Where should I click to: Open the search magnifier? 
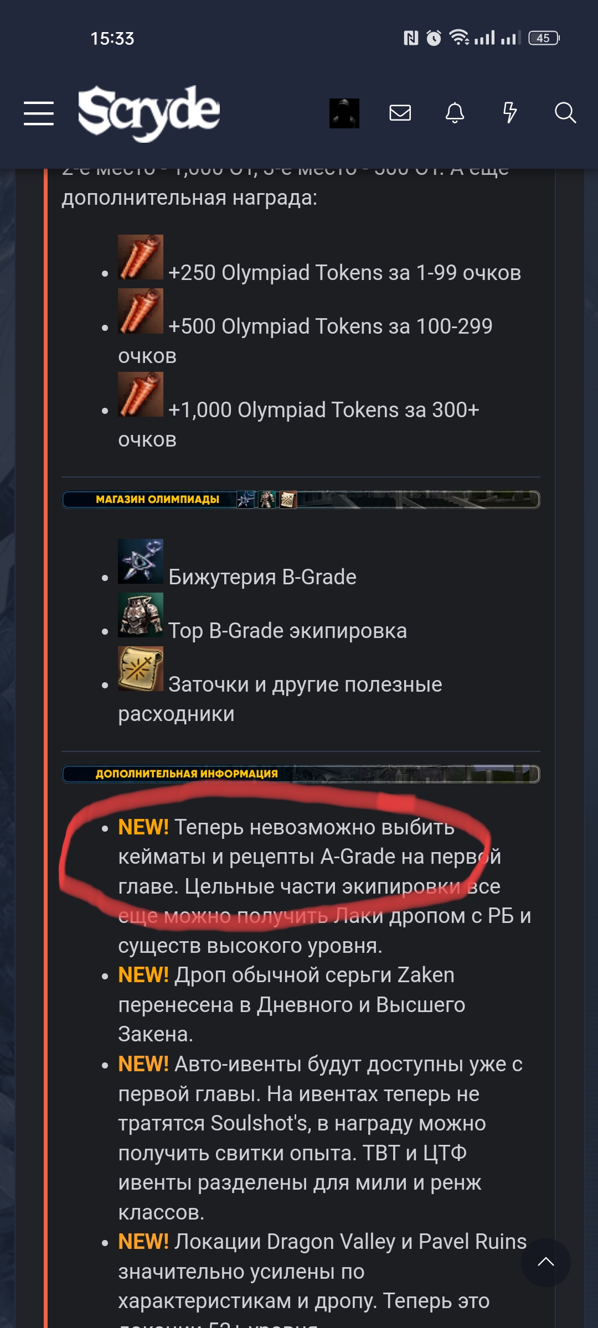[565, 113]
